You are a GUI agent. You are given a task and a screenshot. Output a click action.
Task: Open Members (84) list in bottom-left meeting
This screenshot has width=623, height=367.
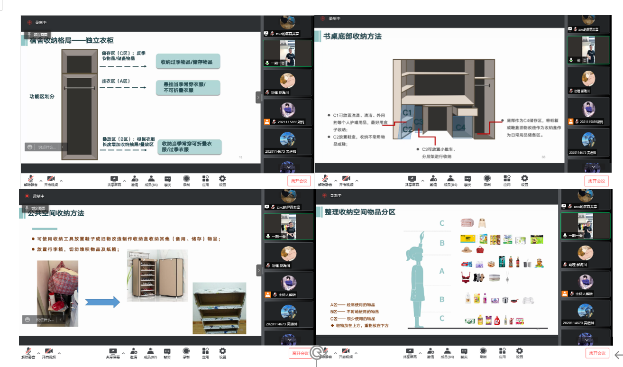pyautogui.click(x=150, y=352)
